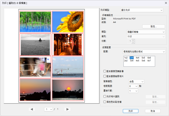169x116 pixels.
Task: Click the 列印 print button
Action: tap(130, 111)
